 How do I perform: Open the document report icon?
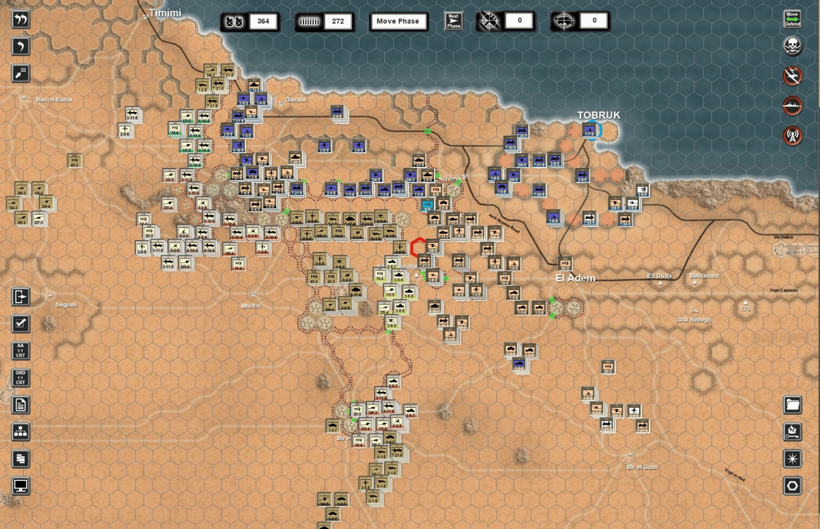(x=21, y=405)
